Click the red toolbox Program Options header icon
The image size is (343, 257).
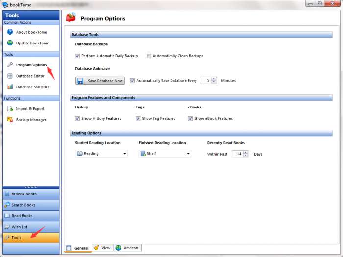(71, 18)
